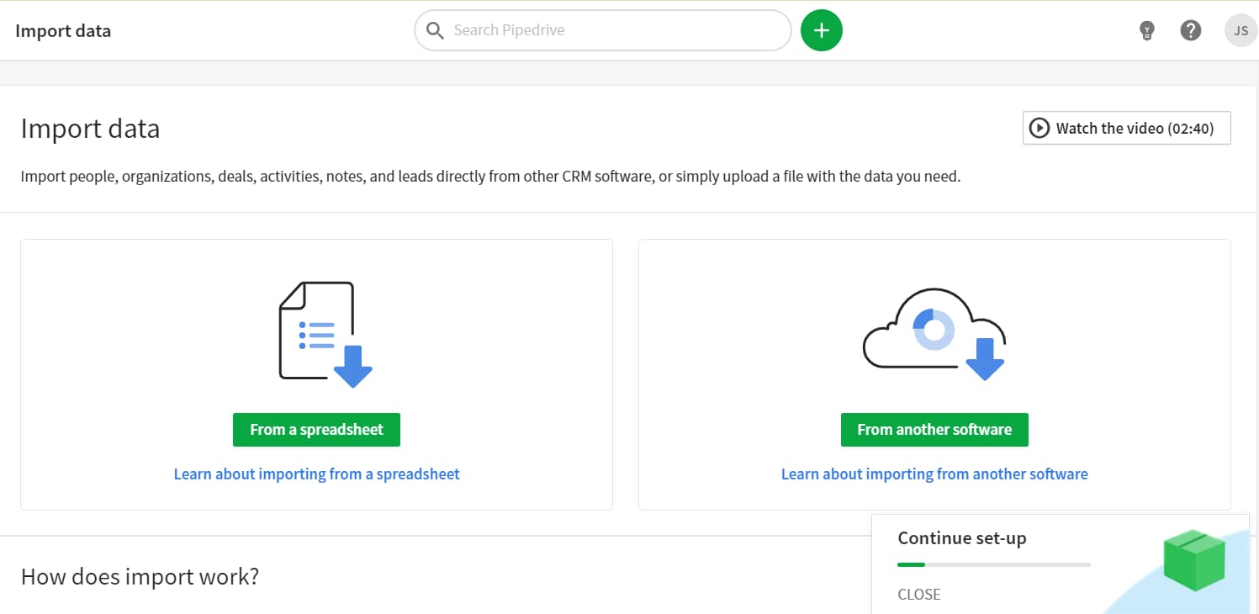This screenshot has height=614, width=1259.
Task: Open Learn about importing from another software
Action: click(x=934, y=474)
